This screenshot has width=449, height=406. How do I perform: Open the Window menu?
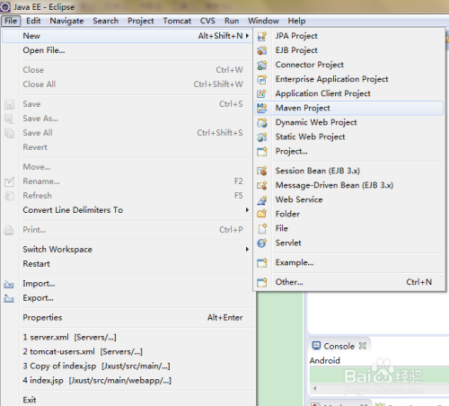click(x=263, y=21)
